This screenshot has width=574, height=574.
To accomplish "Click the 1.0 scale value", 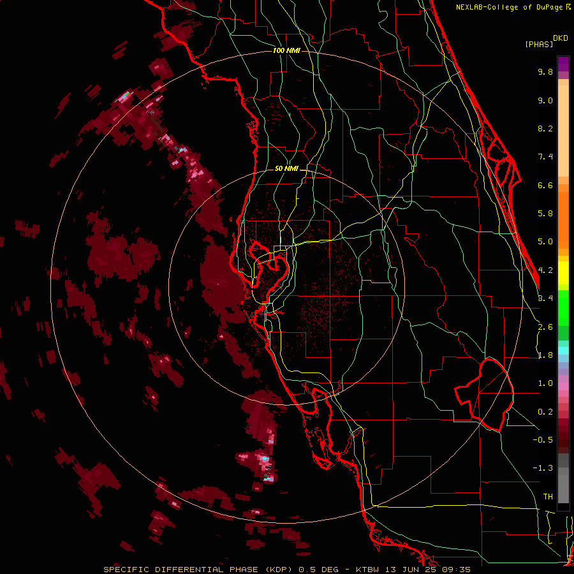I will 545,383.
